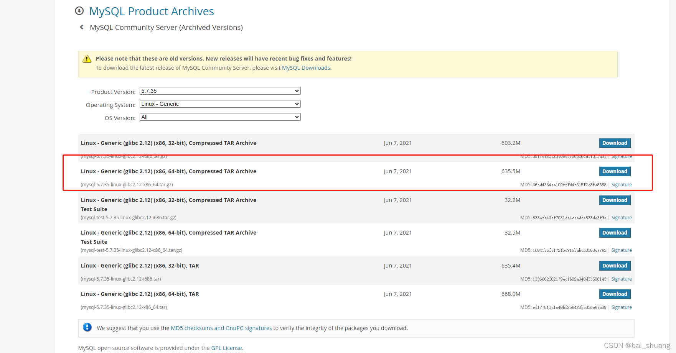Open the GPL License link
Screen dimensions: 676x353
pyautogui.click(x=226, y=348)
